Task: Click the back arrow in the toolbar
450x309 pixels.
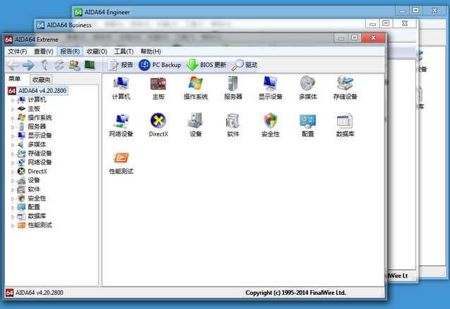Action: 13,65
